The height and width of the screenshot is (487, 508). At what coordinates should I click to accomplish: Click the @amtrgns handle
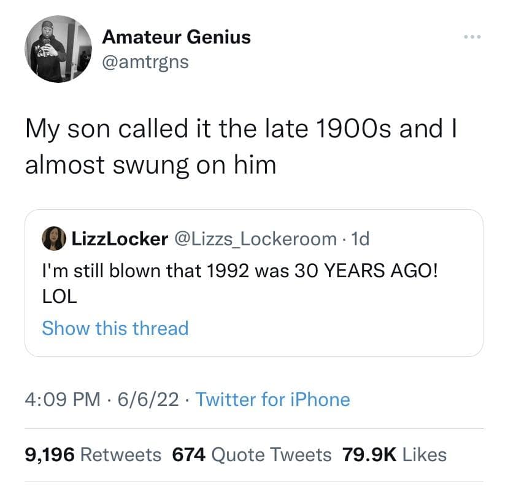click(x=145, y=61)
